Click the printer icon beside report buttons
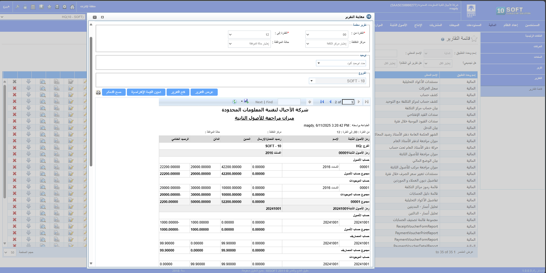The width and height of the screenshot is (546, 273). click(x=98, y=92)
